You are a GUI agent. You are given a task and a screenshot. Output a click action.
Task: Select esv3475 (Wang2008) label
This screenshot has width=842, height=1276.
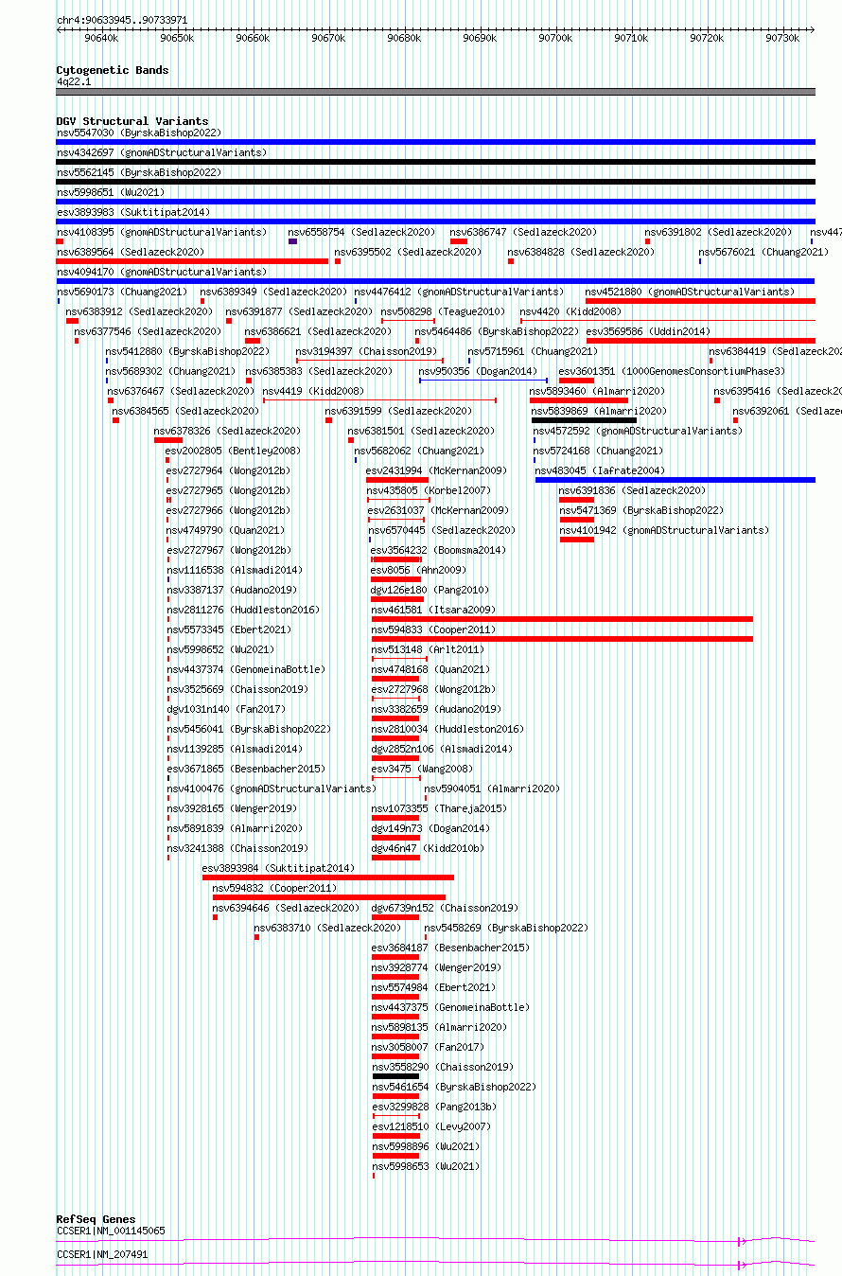(422, 769)
